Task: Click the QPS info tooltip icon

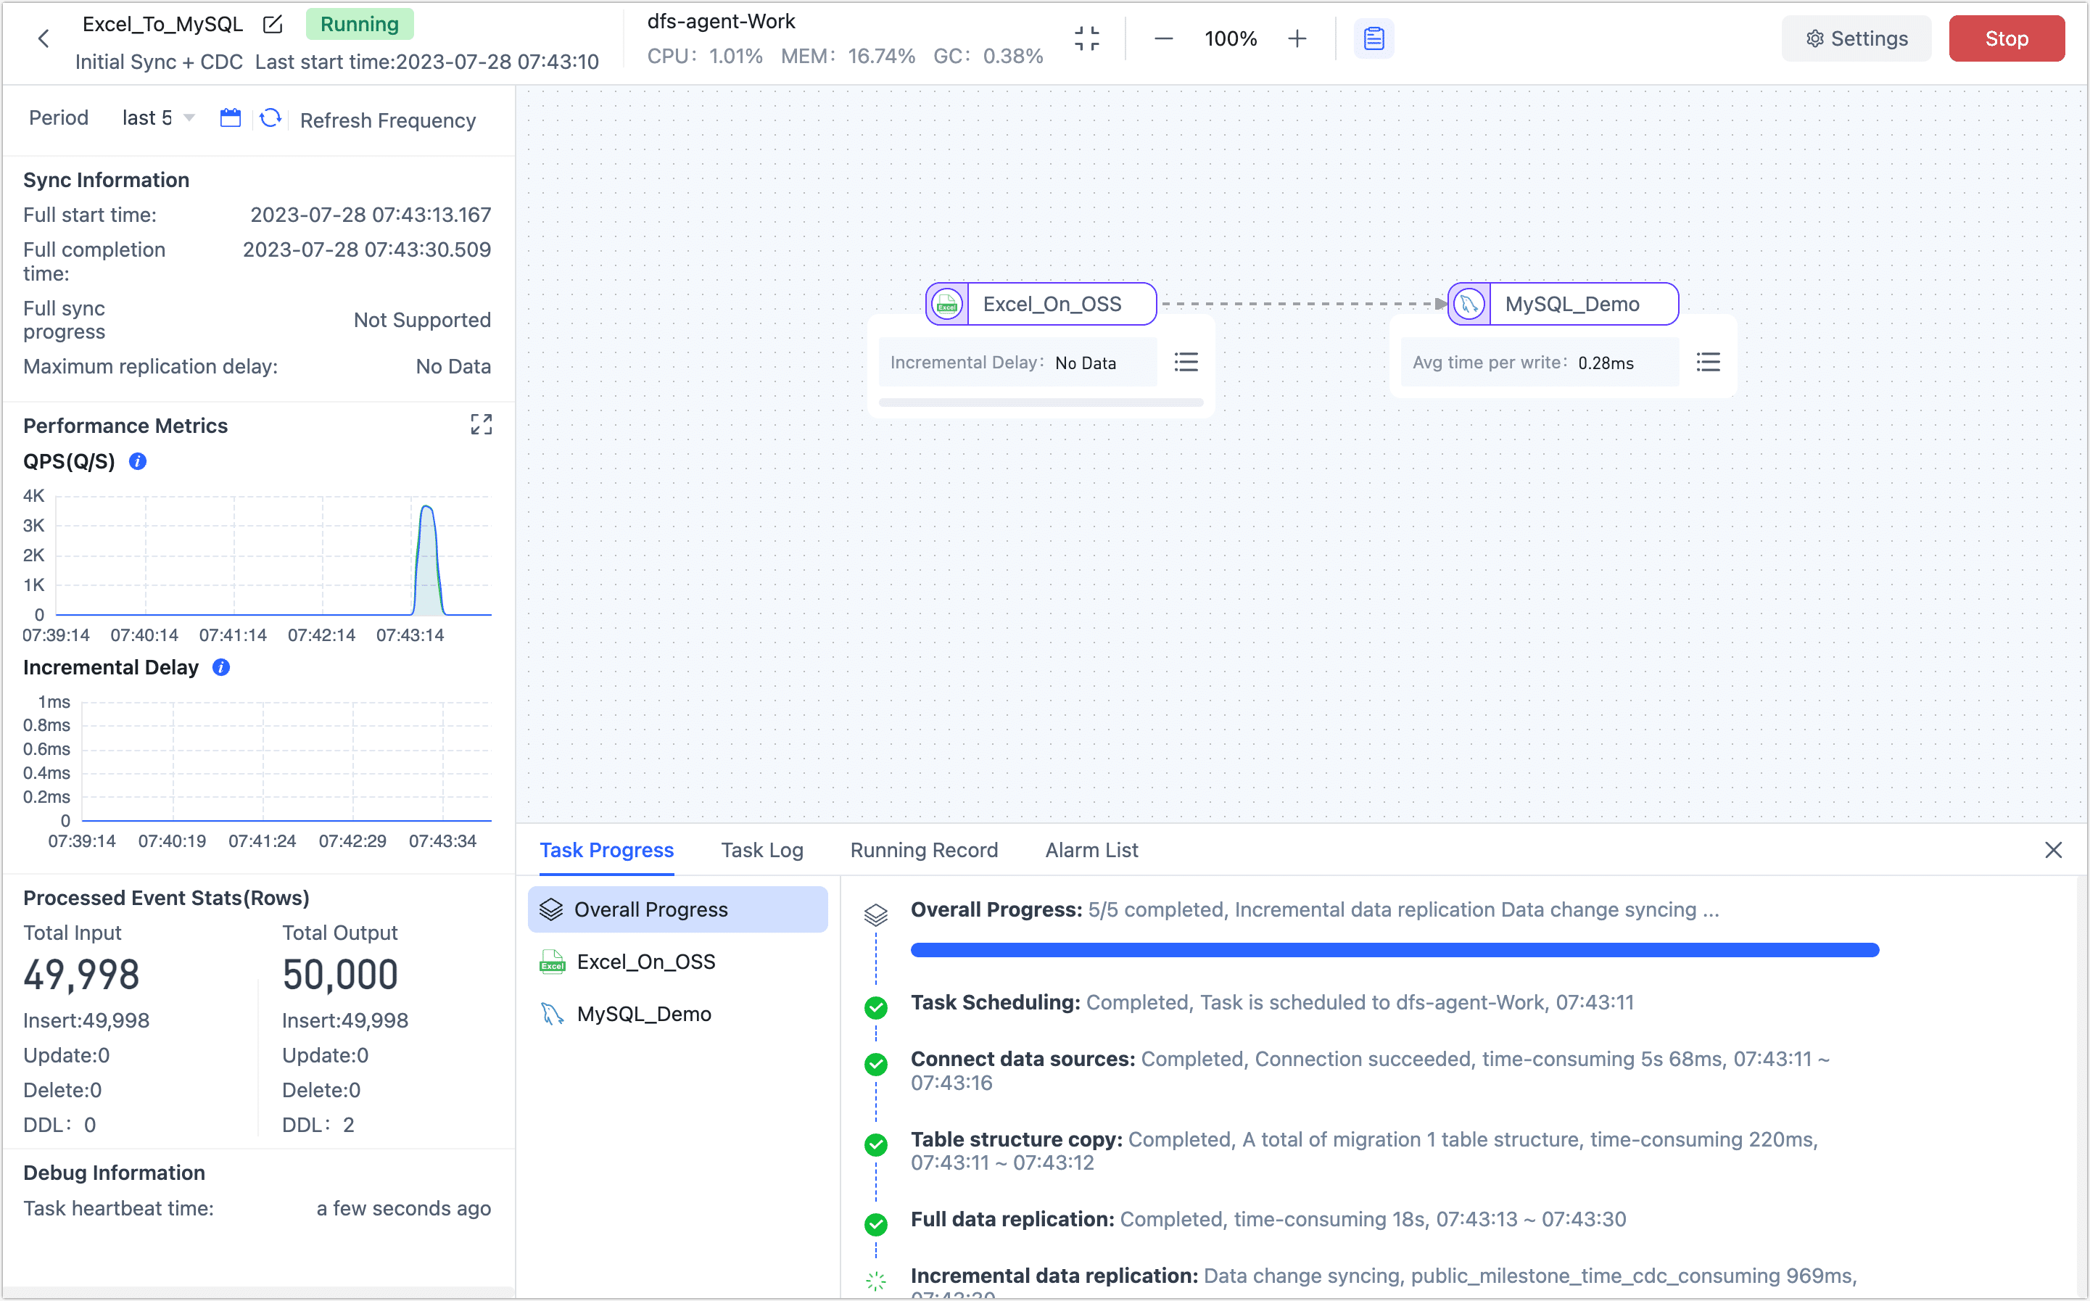Action: [137, 461]
